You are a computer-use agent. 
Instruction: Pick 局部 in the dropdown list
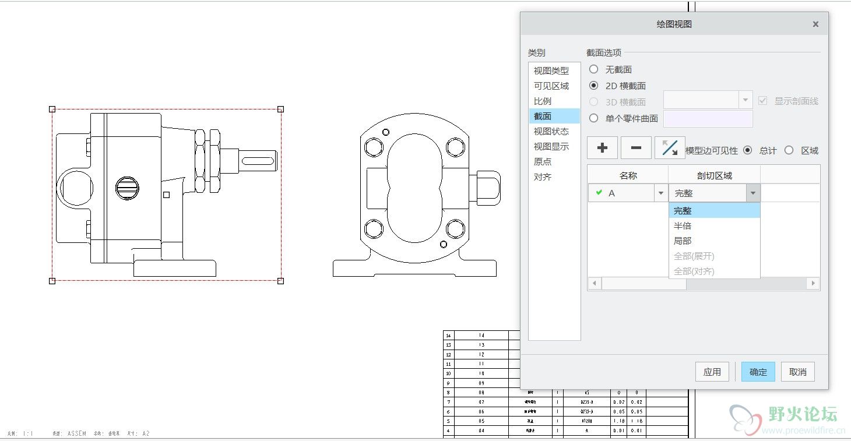[715, 241]
